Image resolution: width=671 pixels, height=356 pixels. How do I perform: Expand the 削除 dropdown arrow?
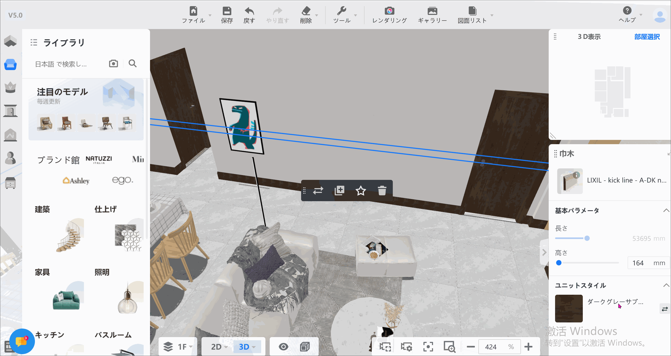317,15
